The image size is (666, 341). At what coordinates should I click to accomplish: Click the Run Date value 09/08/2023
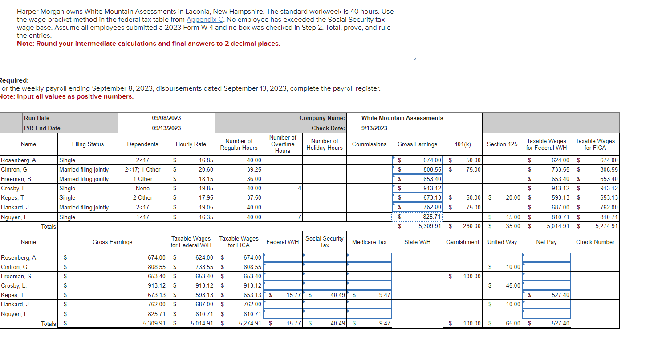pyautogui.click(x=166, y=118)
